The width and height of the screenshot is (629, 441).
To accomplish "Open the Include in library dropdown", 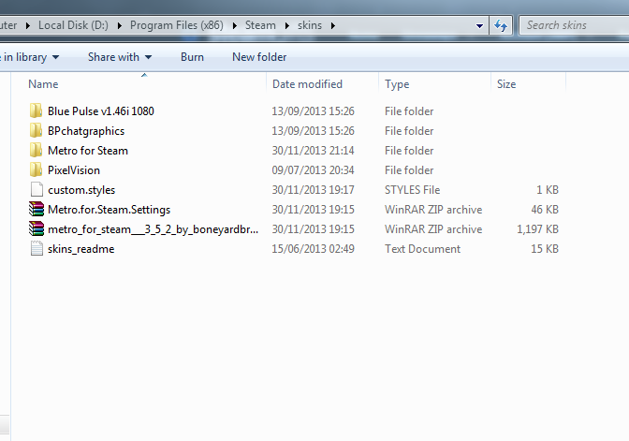I will (29, 57).
